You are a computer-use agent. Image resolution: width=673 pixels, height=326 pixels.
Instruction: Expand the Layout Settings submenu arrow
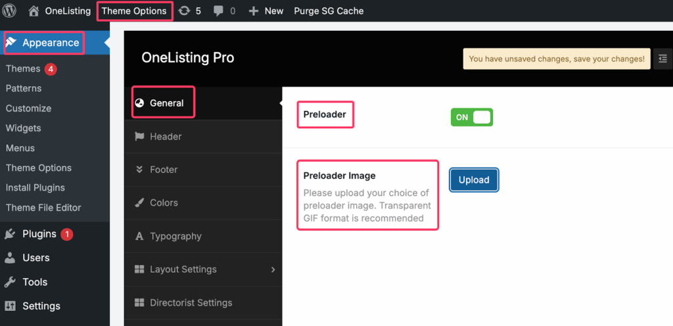[273, 269]
